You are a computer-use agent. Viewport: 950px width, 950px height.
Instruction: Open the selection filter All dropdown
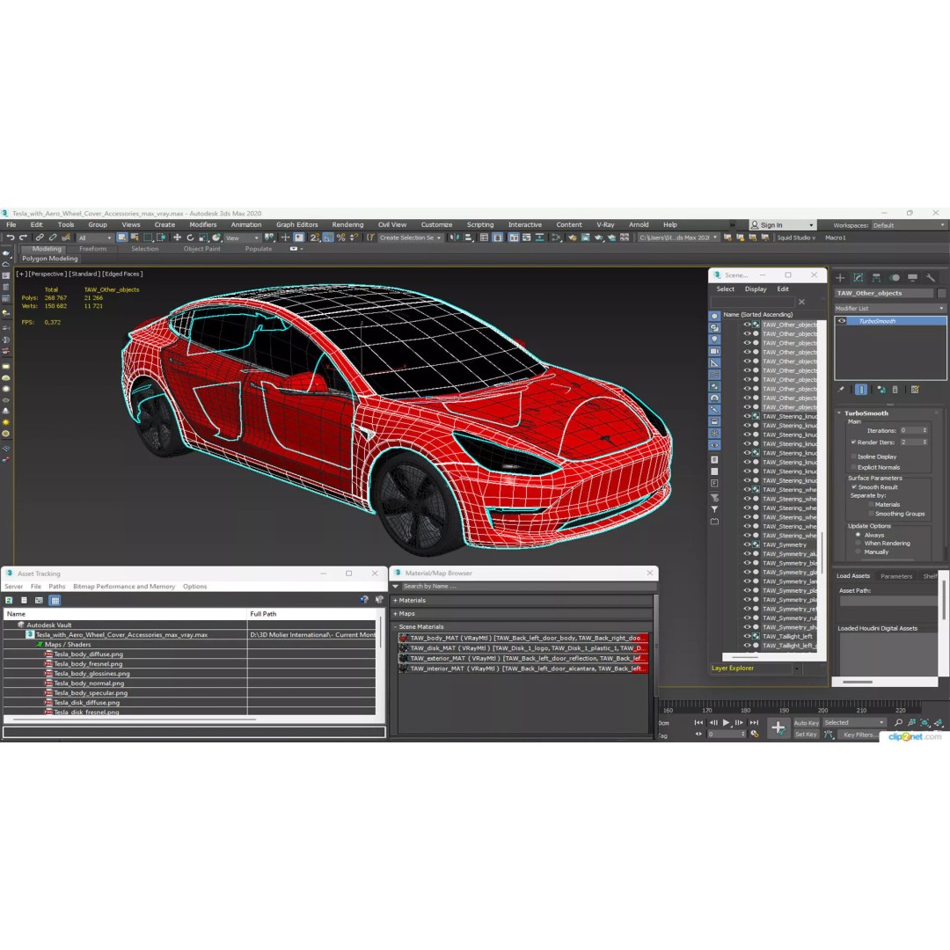pyautogui.click(x=94, y=237)
